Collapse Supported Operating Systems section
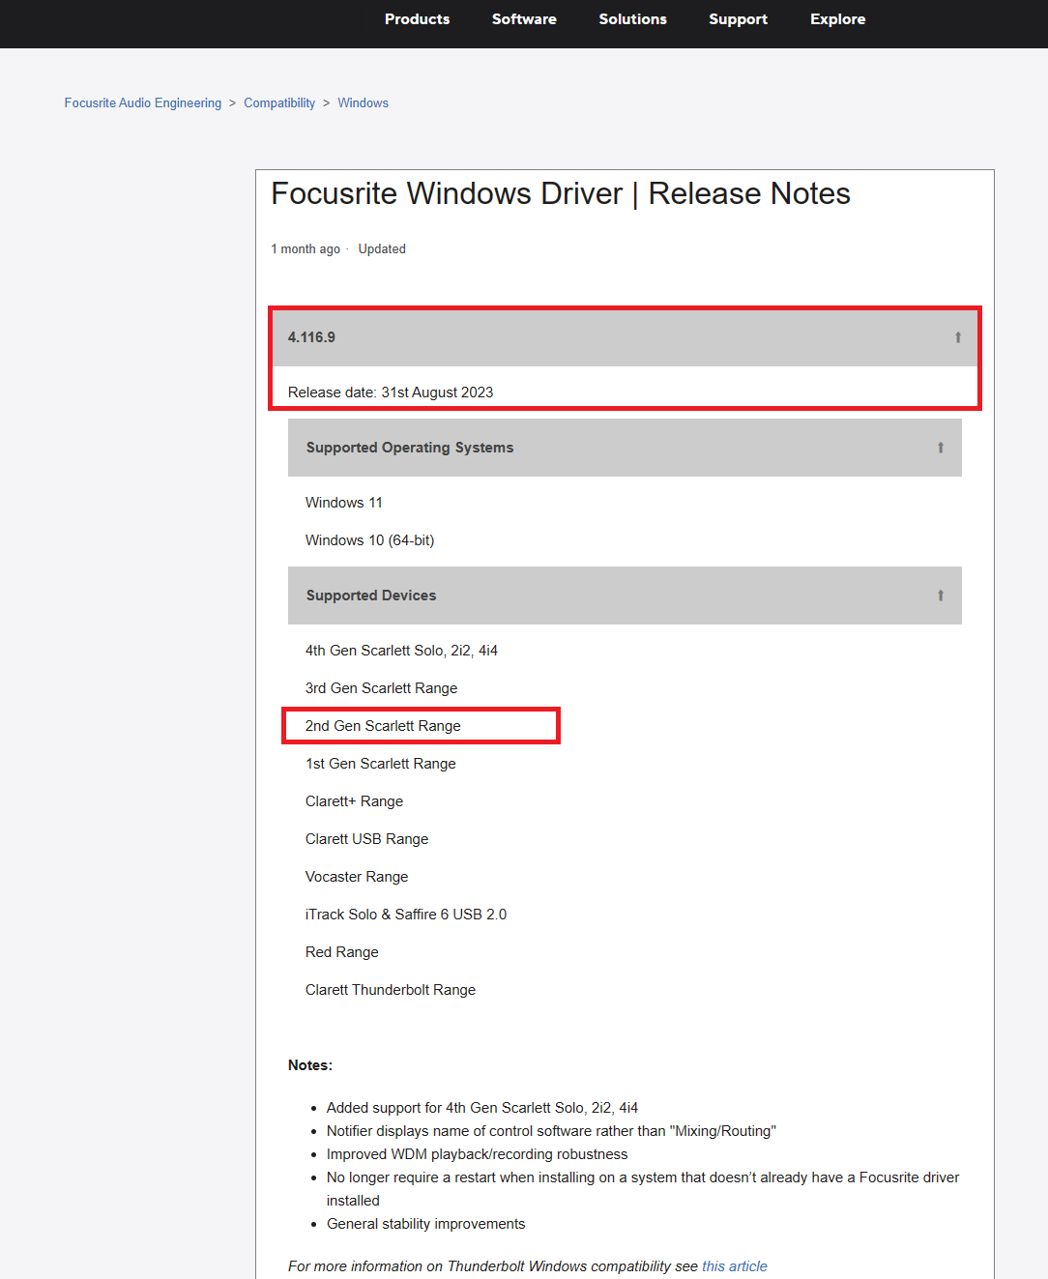Screen dimensions: 1048x1279 click(x=625, y=448)
